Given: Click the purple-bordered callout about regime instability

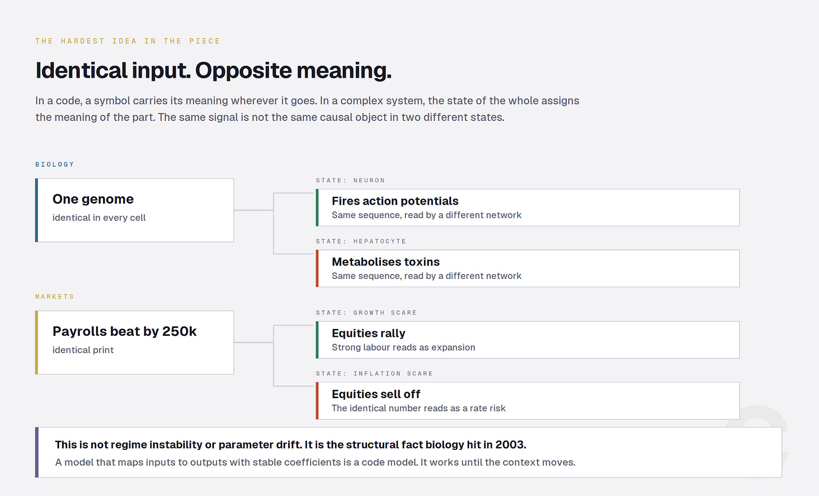Looking at the screenshot, I should point(408,453).
